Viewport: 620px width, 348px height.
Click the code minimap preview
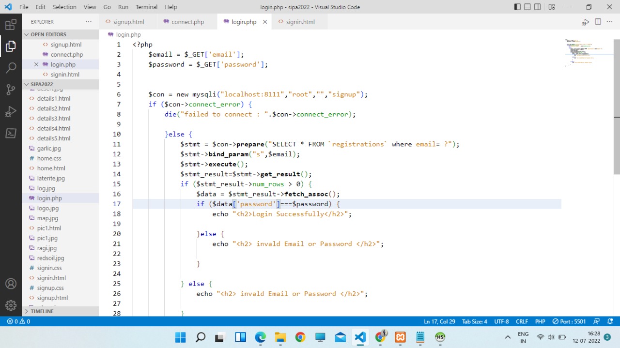point(587,53)
